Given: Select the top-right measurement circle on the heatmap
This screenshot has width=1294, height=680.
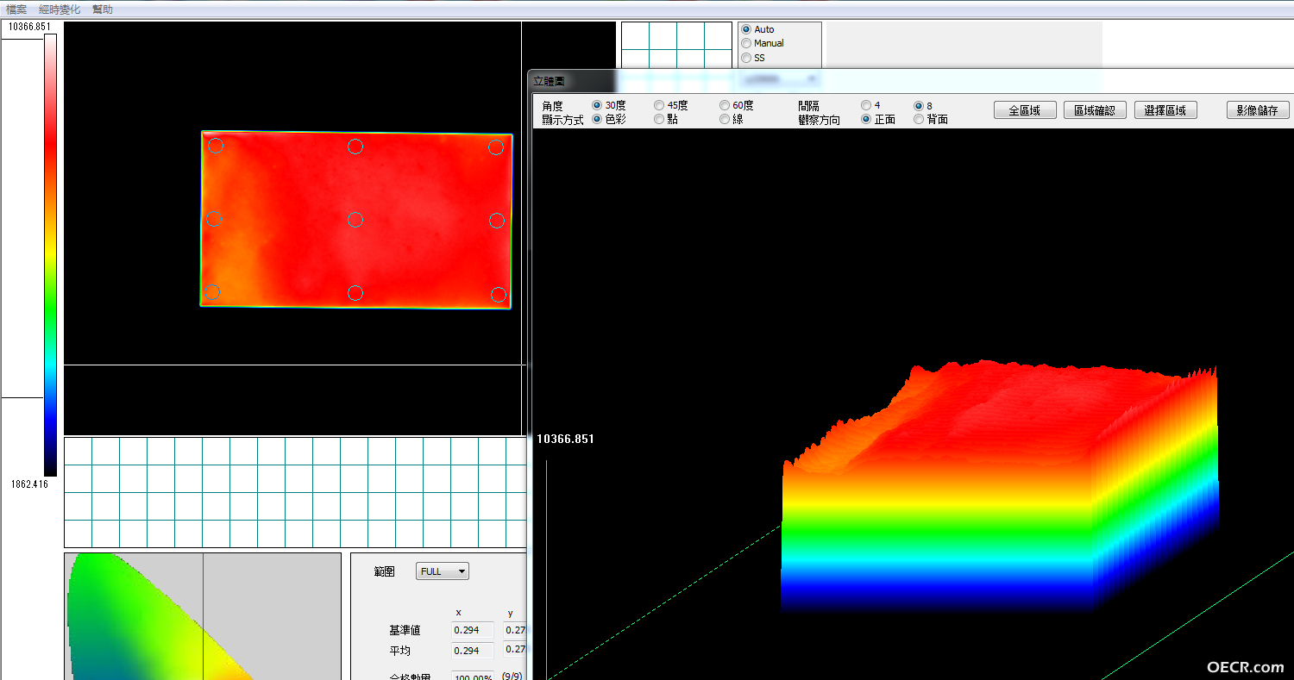Looking at the screenshot, I should pyautogui.click(x=496, y=147).
